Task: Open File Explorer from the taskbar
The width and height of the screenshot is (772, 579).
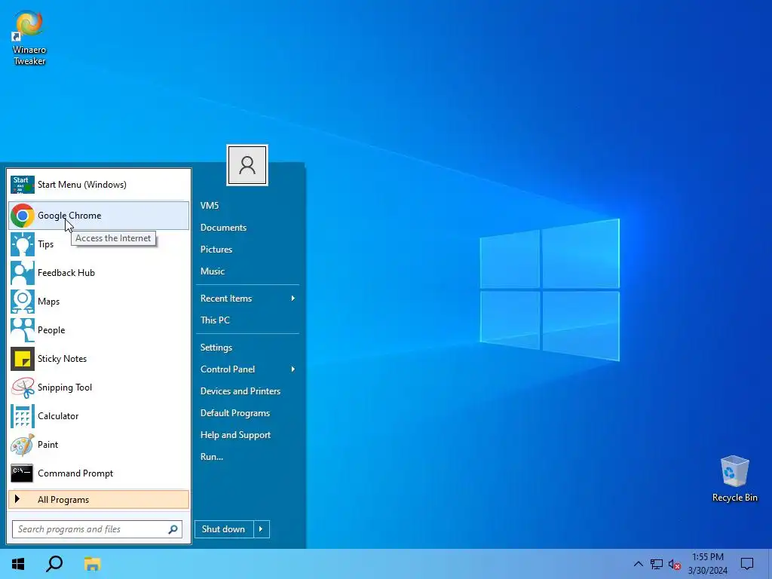Action: point(92,564)
